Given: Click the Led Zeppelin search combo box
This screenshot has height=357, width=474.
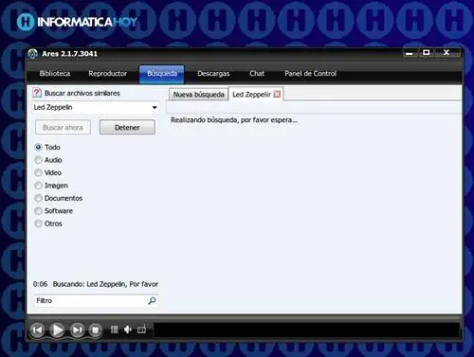Looking at the screenshot, I should point(96,107).
